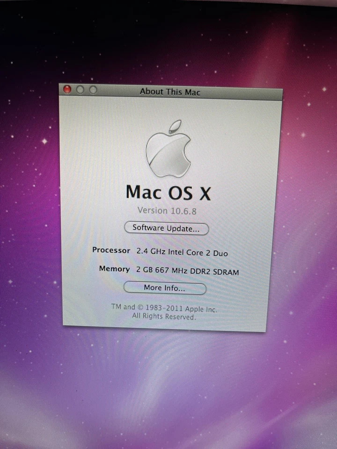Zoom the About This Mac window
The height and width of the screenshot is (449, 337).
pyautogui.click(x=93, y=90)
